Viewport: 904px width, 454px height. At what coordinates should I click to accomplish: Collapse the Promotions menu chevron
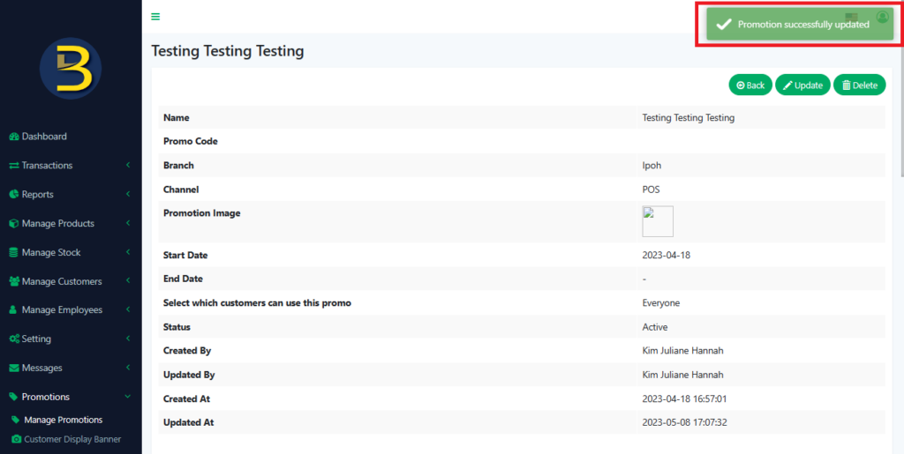coord(128,398)
